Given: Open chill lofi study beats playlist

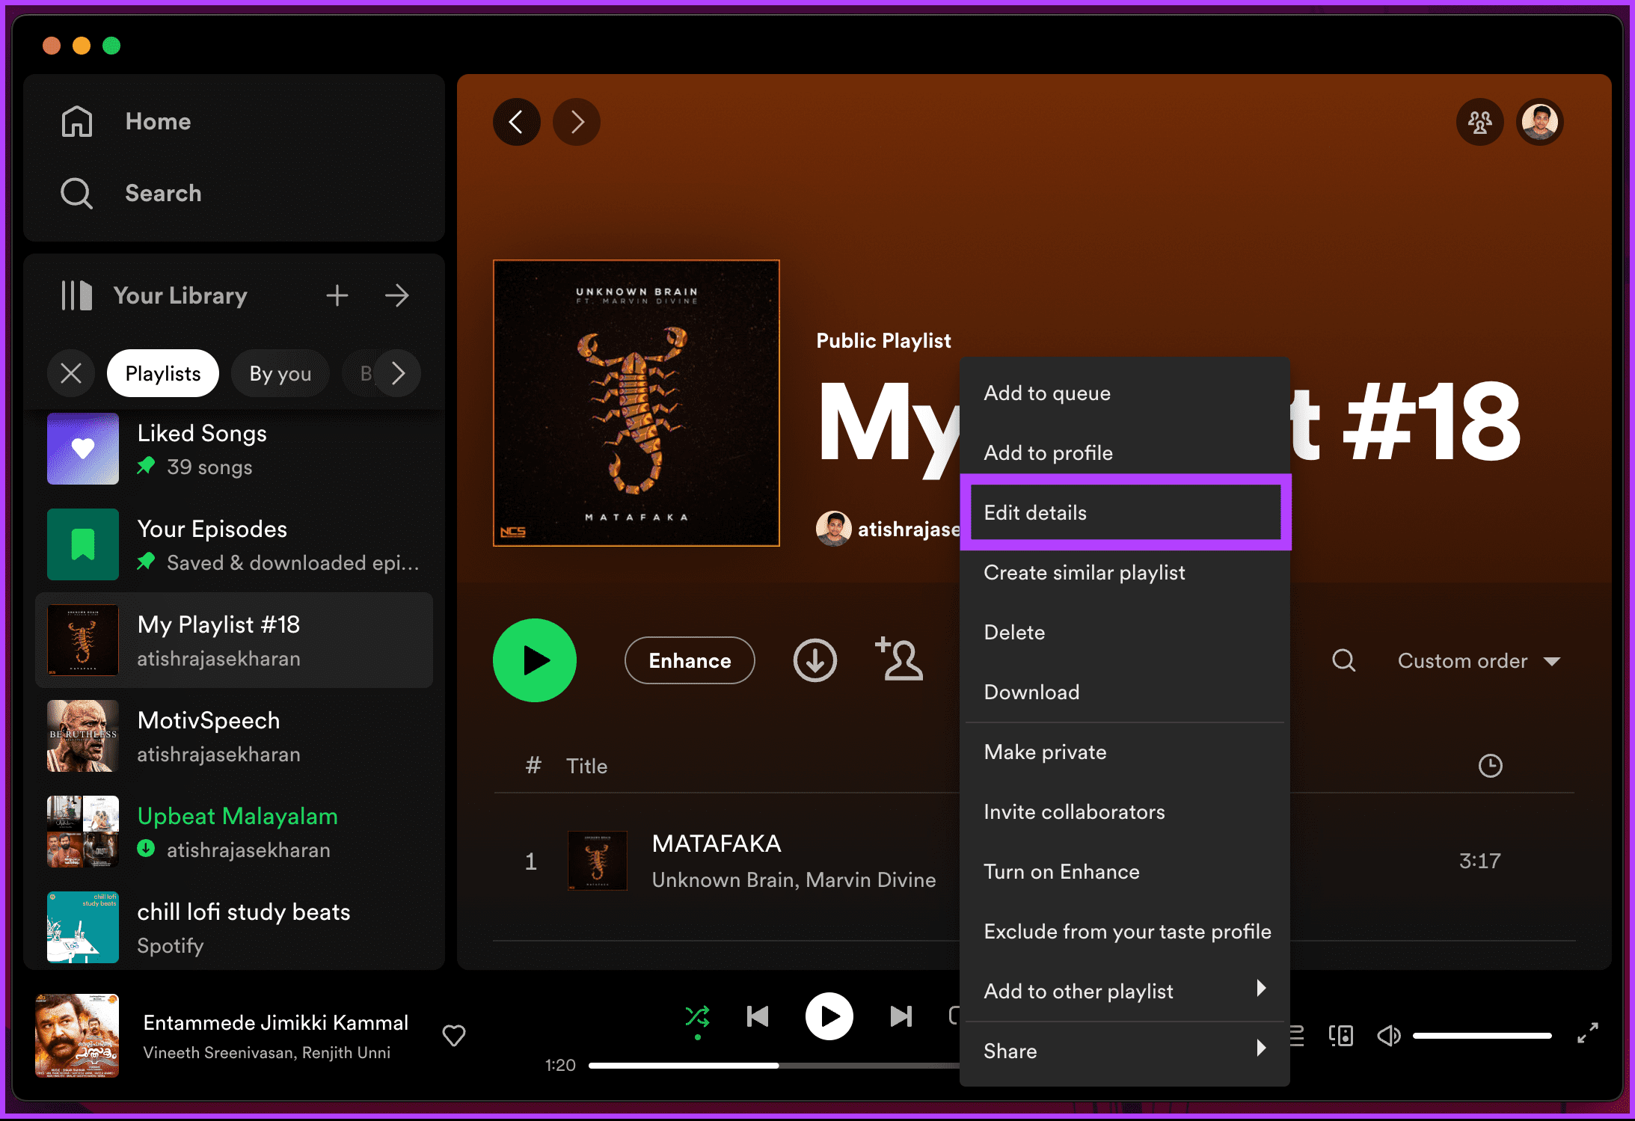Looking at the screenshot, I should (234, 927).
